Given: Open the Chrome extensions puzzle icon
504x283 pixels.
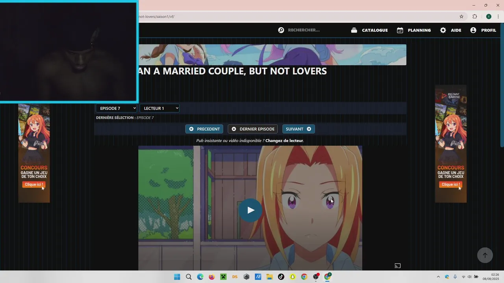Looking at the screenshot, I should pyautogui.click(x=474, y=17).
